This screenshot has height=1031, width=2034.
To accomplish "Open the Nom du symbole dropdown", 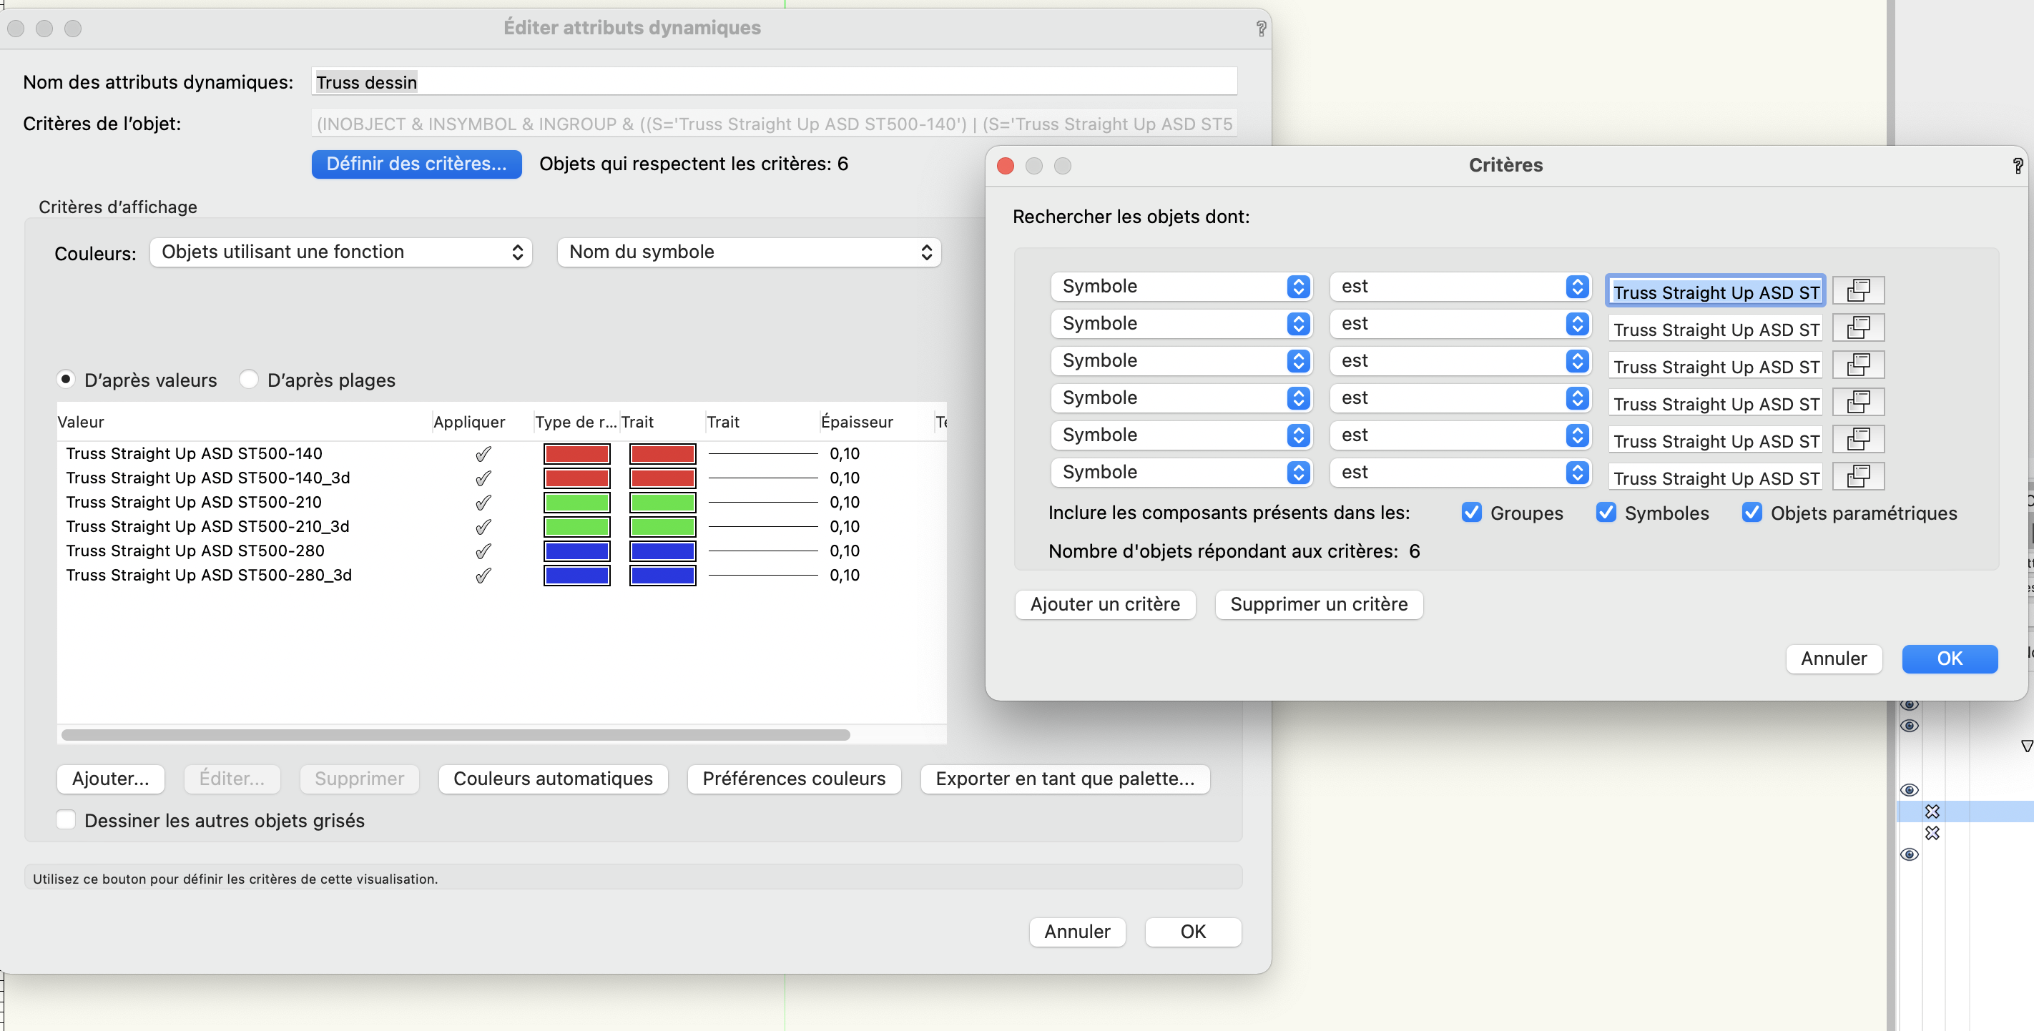I will pos(749,252).
